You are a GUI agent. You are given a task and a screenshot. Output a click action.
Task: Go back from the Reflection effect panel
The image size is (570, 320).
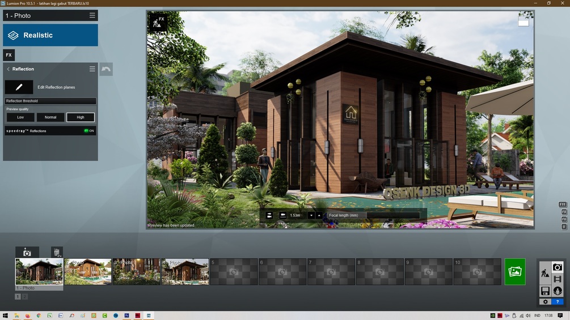pos(9,69)
